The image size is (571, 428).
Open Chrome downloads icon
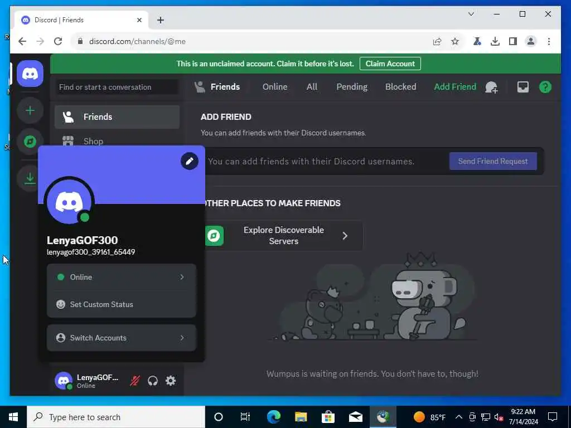(x=495, y=41)
